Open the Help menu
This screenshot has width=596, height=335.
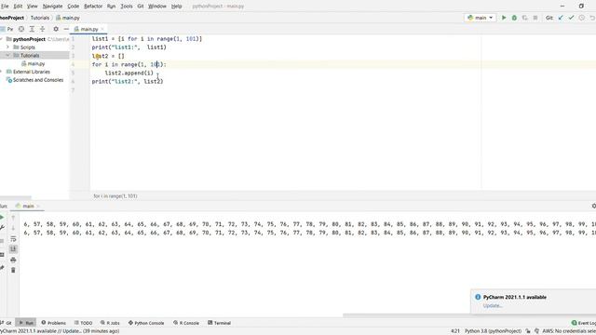click(x=176, y=7)
